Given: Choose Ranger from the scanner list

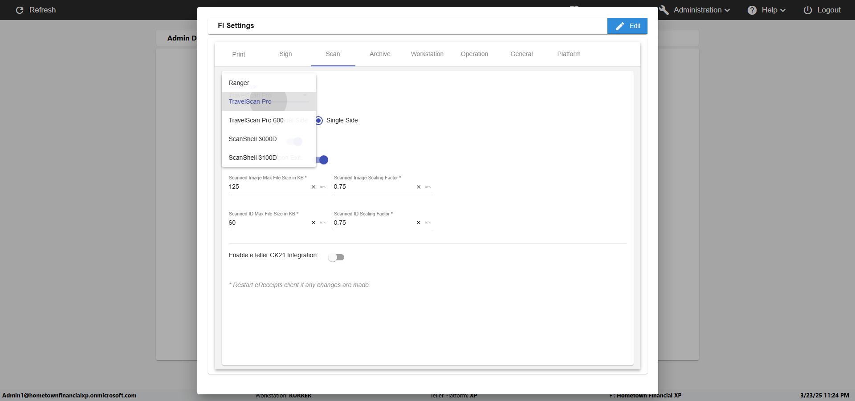Looking at the screenshot, I should point(269,83).
